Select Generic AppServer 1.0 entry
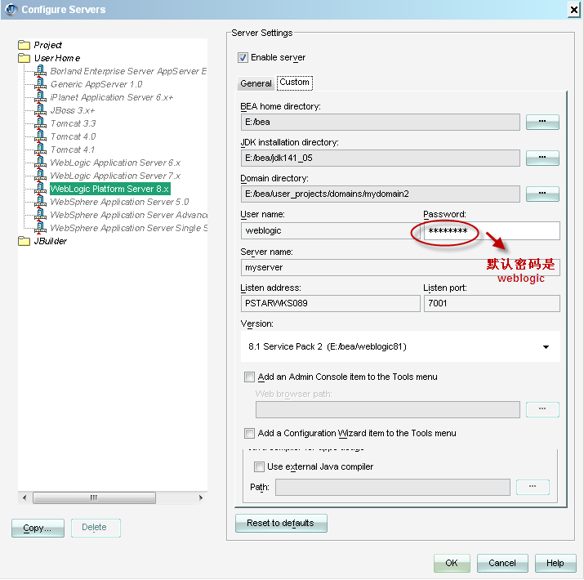The height and width of the screenshot is (580, 584). [96, 84]
